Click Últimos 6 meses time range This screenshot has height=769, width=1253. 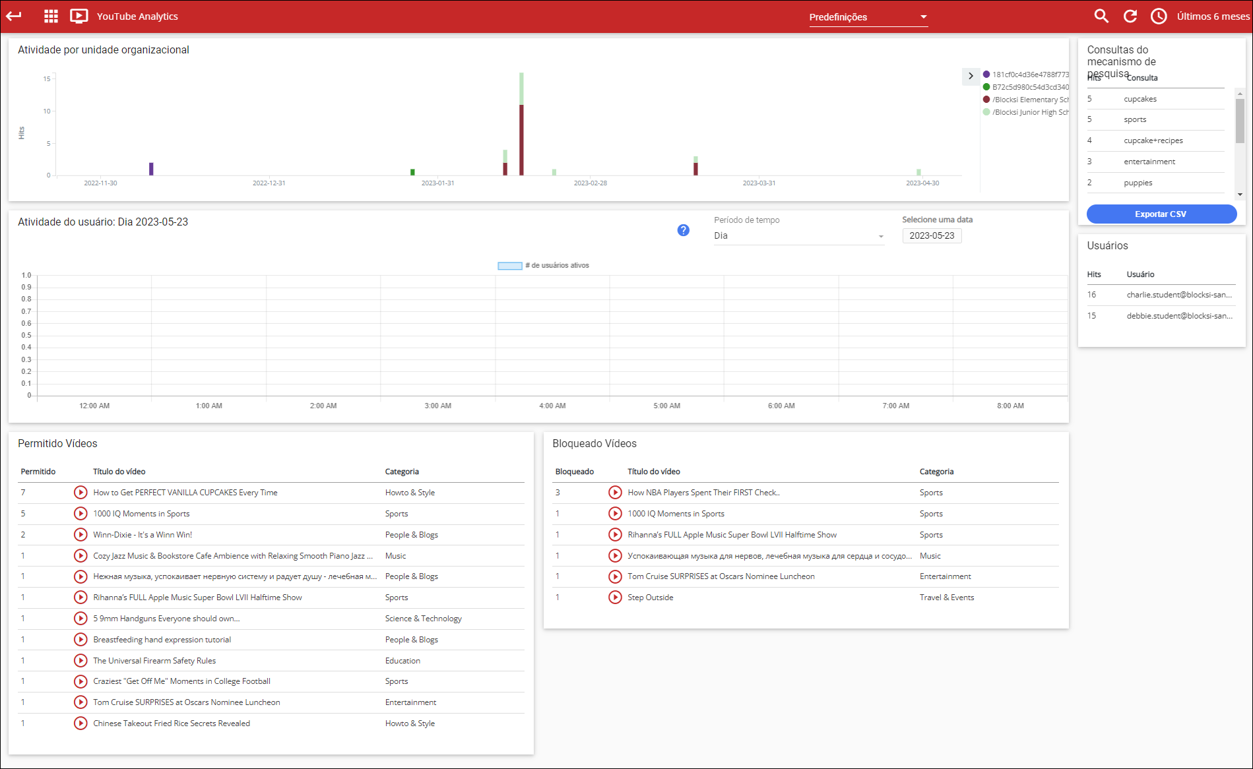(x=1213, y=16)
